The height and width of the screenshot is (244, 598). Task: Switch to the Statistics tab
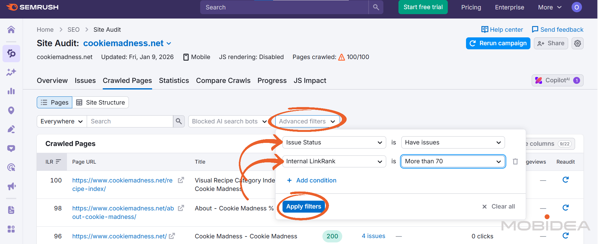pyautogui.click(x=174, y=81)
